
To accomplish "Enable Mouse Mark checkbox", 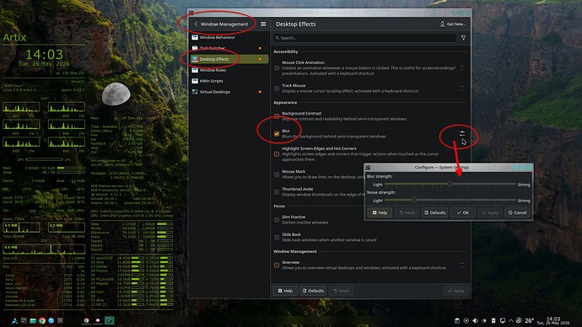I will [x=277, y=174].
